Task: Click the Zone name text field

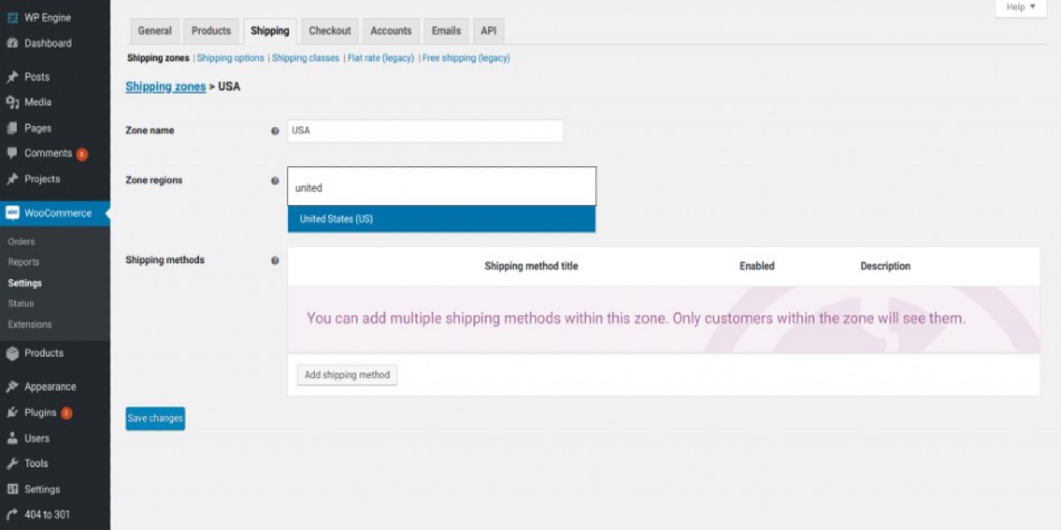Action: pos(425,131)
